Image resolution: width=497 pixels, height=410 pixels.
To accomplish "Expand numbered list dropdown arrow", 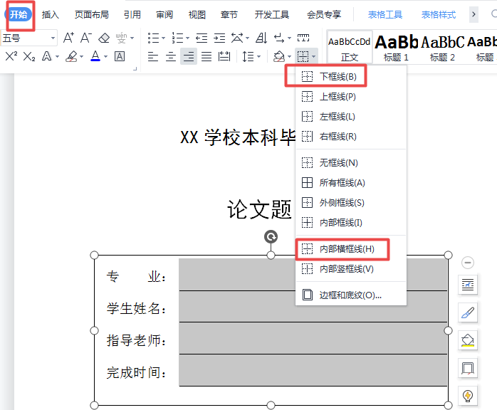I will (x=187, y=38).
